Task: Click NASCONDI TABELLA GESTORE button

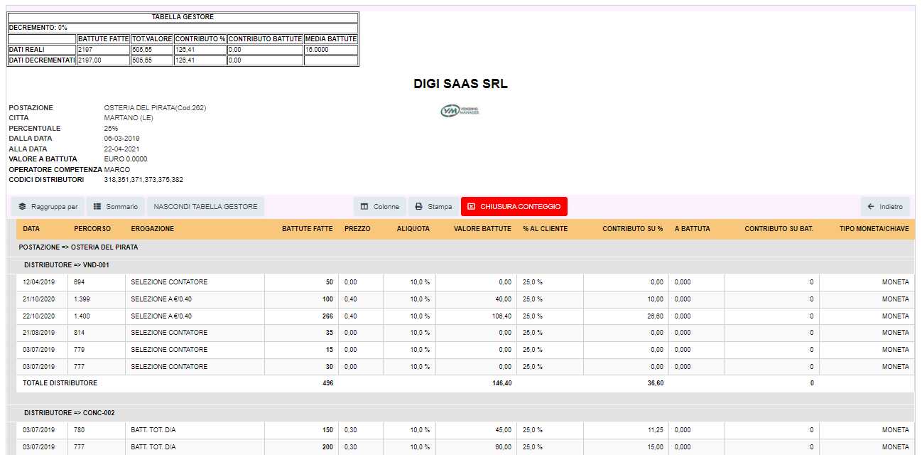Action: tap(205, 207)
